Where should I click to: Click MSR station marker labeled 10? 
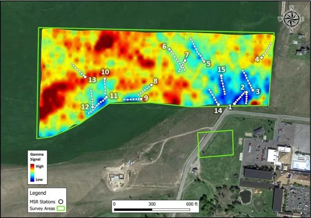pos(105,79)
